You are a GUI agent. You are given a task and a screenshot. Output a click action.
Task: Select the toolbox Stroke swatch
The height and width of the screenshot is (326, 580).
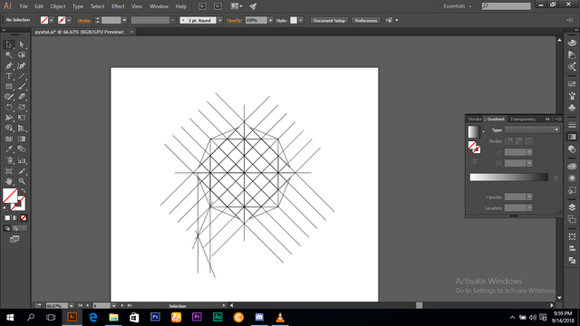(x=18, y=204)
